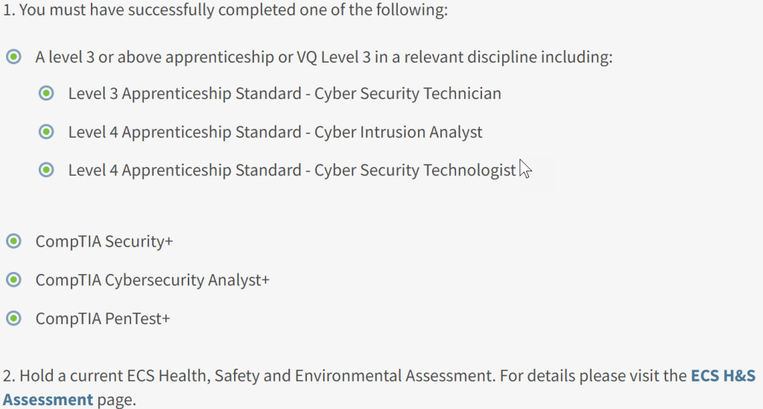Image resolution: width=763 pixels, height=409 pixels.
Task: Click the bullet beside CompTIA Security+
Action: click(13, 241)
